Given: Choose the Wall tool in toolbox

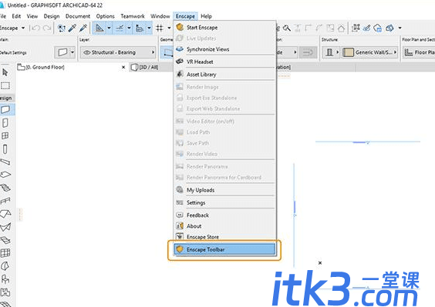Looking at the screenshot, I should pyautogui.click(x=5, y=109).
